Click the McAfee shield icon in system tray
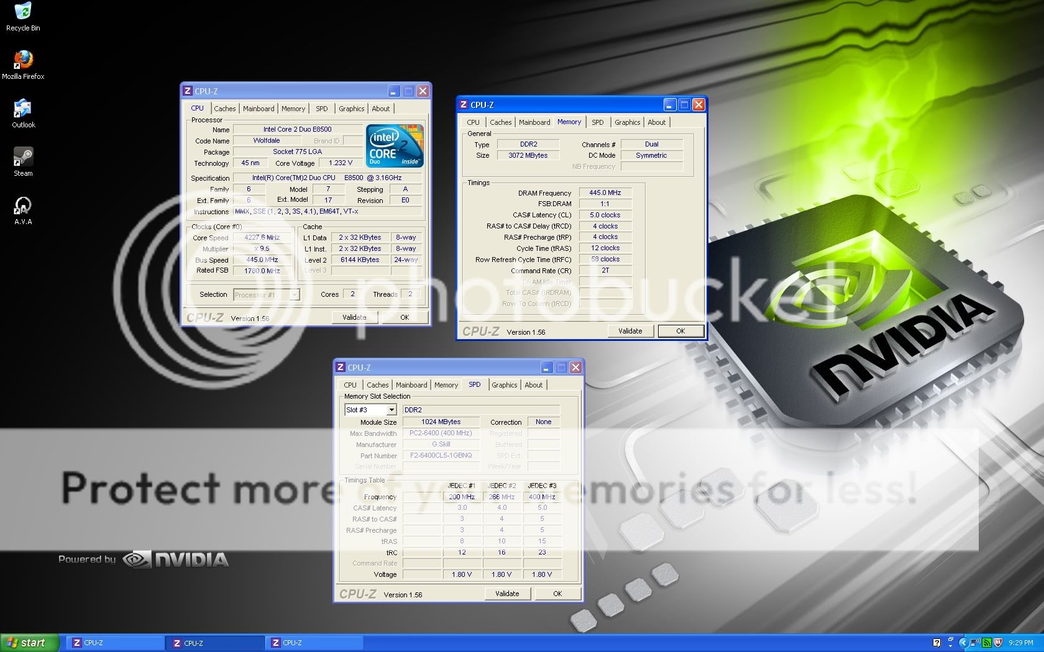The image size is (1044, 652). click(998, 643)
